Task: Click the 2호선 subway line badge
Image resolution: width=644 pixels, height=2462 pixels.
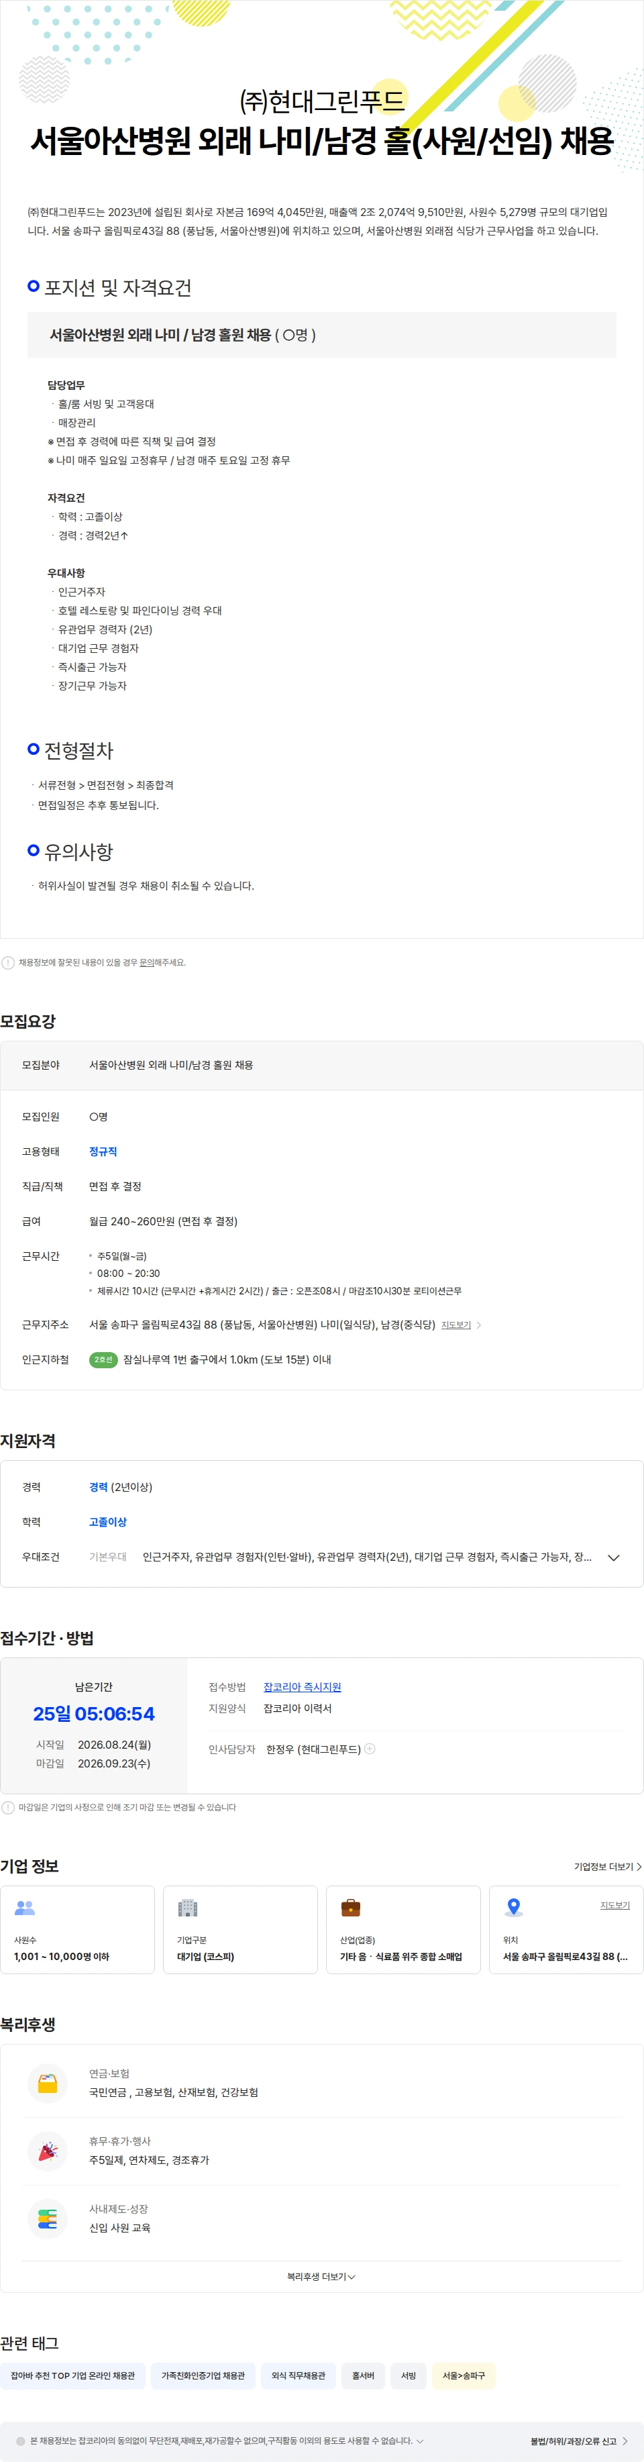Action: pos(103,1359)
